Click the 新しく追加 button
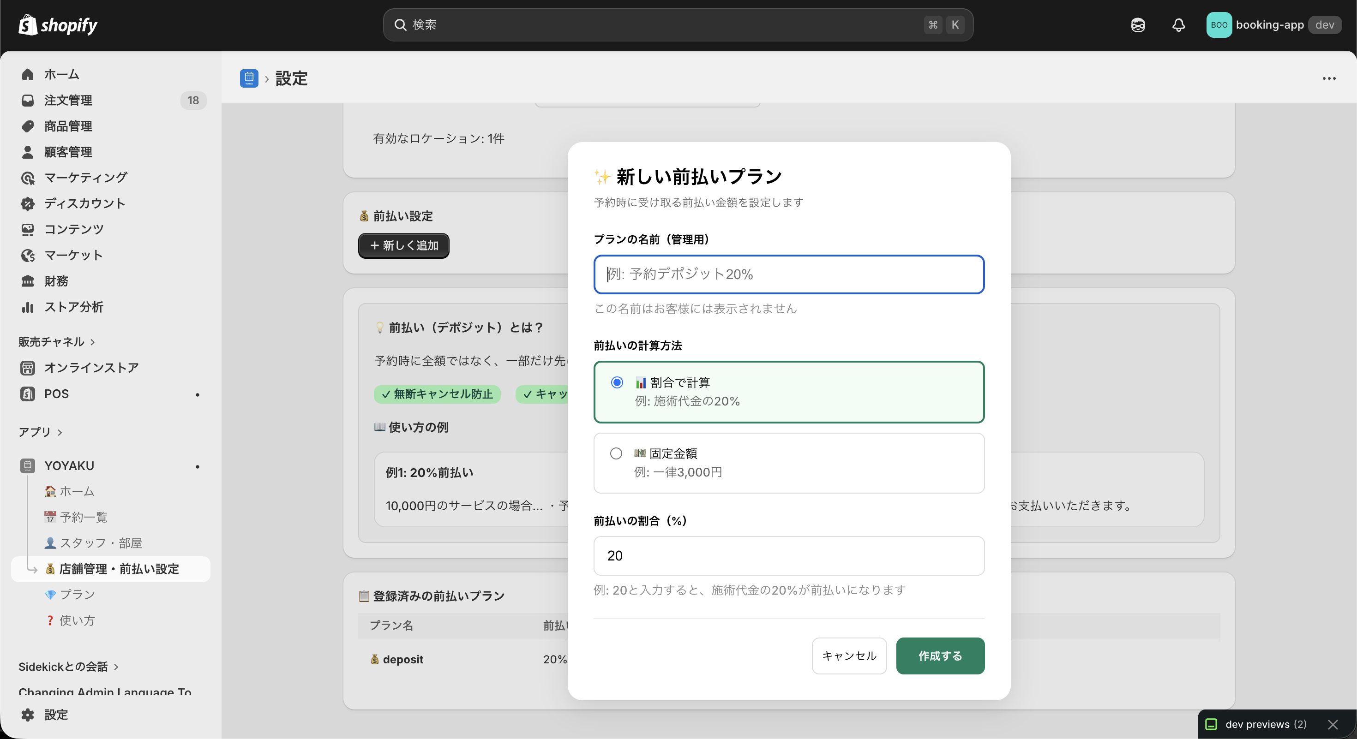Image resolution: width=1357 pixels, height=739 pixels. [x=403, y=245]
